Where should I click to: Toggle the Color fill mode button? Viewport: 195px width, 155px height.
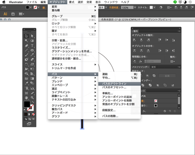pyautogui.click(x=26, y=114)
